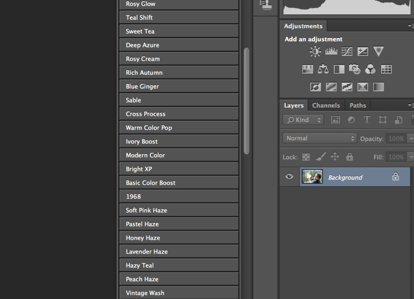The height and width of the screenshot is (299, 414).
Task: Add an Exposure adjustment
Action: (x=363, y=52)
